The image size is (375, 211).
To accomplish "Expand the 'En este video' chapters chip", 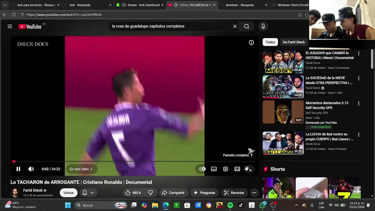I will (x=81, y=169).
